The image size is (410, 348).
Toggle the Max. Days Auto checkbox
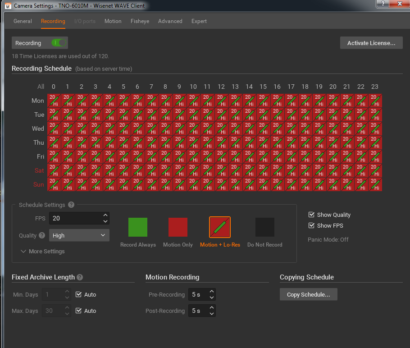tap(78, 311)
